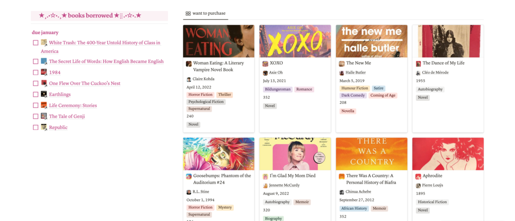Open the XOXO cover image
This screenshot has height=221, width=515.
(295, 41)
